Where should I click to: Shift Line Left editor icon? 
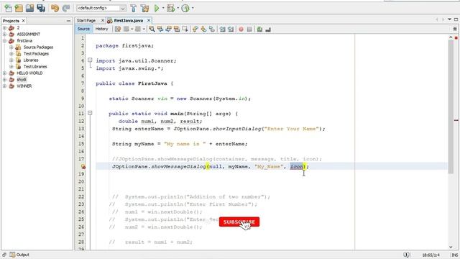tap(222, 29)
